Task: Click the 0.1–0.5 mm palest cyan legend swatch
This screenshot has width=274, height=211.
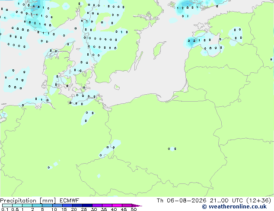Action: [7, 205]
